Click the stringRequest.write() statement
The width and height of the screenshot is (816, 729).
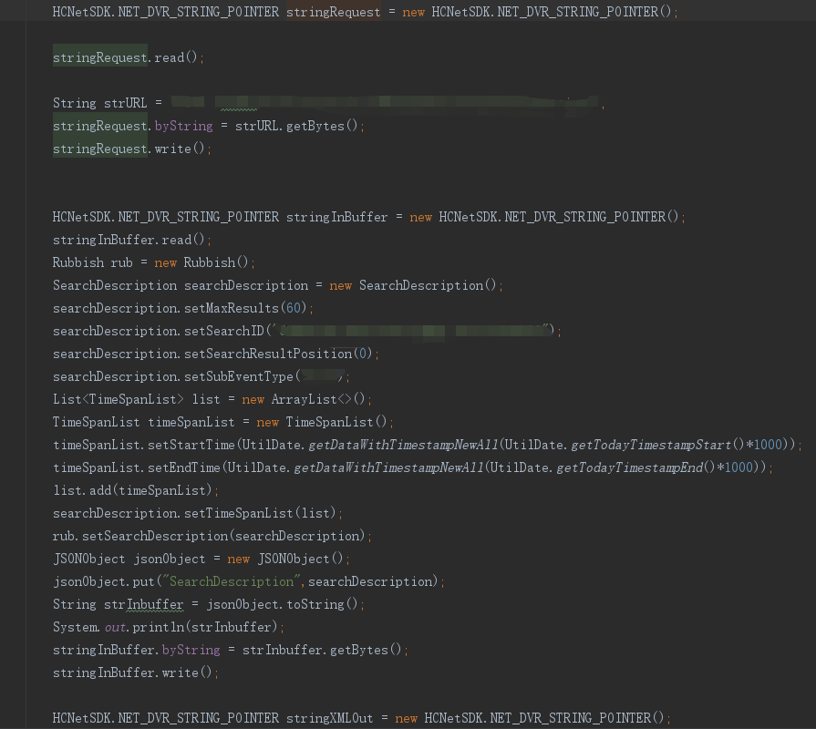coord(131,149)
